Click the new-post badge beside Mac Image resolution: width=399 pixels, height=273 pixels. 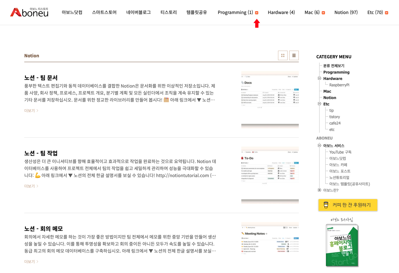(x=323, y=13)
